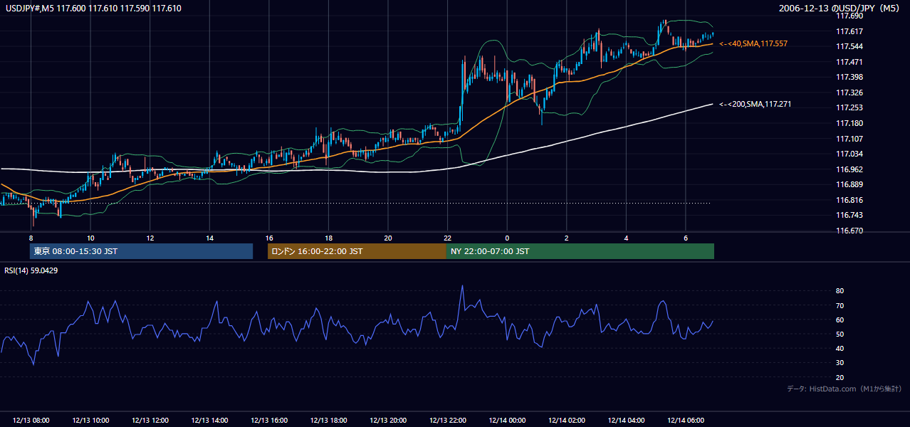Click price axis value 117.253
Screen dimensions: 910x427
tap(849, 108)
